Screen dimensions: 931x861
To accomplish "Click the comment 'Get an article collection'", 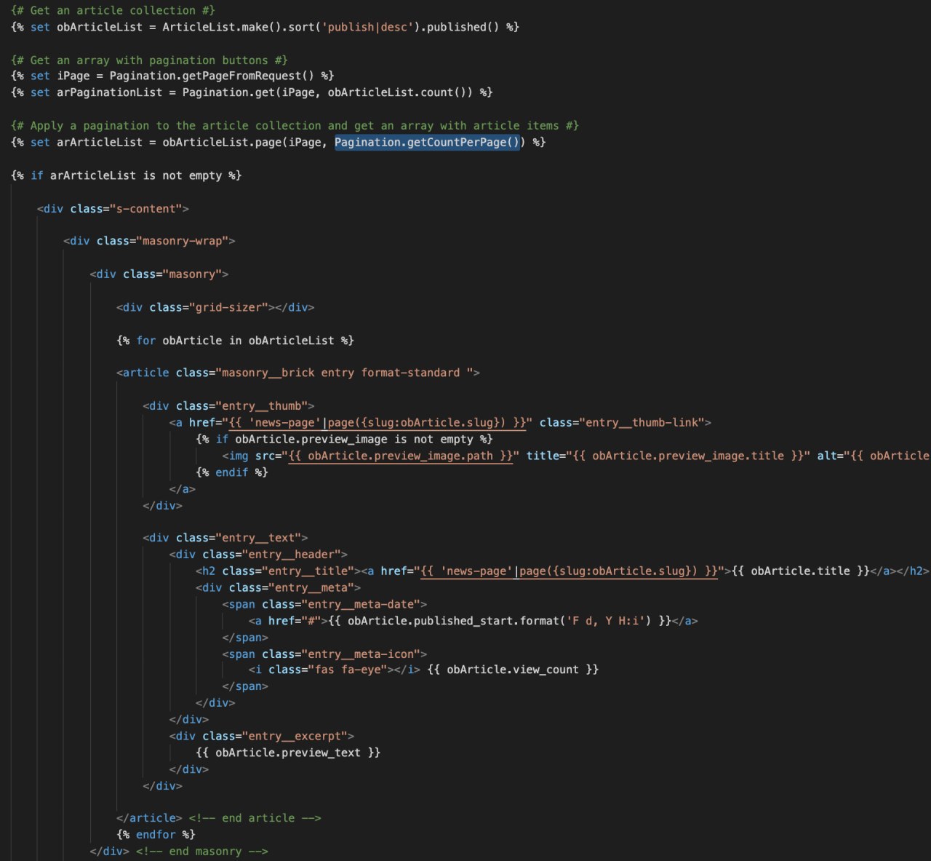I will 113,10.
